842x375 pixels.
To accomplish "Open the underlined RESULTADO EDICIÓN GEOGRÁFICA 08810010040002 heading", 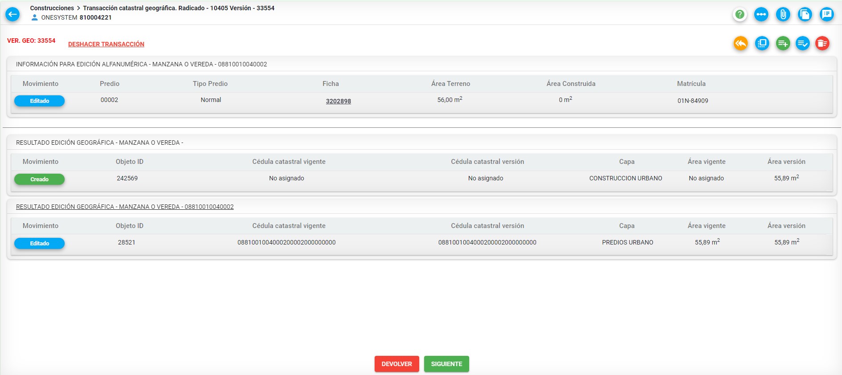I will [125, 207].
